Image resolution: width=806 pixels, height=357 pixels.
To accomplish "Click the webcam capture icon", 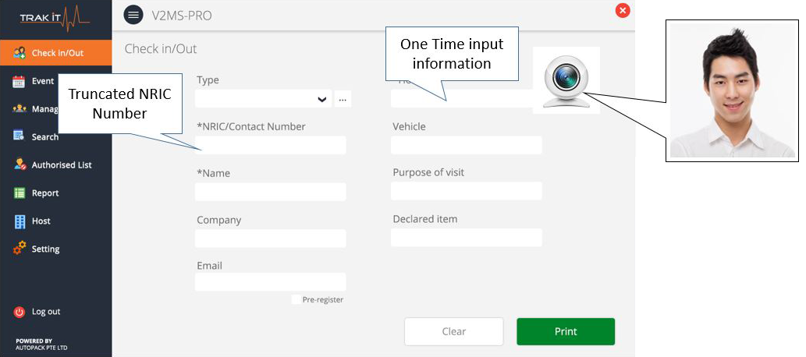I will [x=566, y=80].
